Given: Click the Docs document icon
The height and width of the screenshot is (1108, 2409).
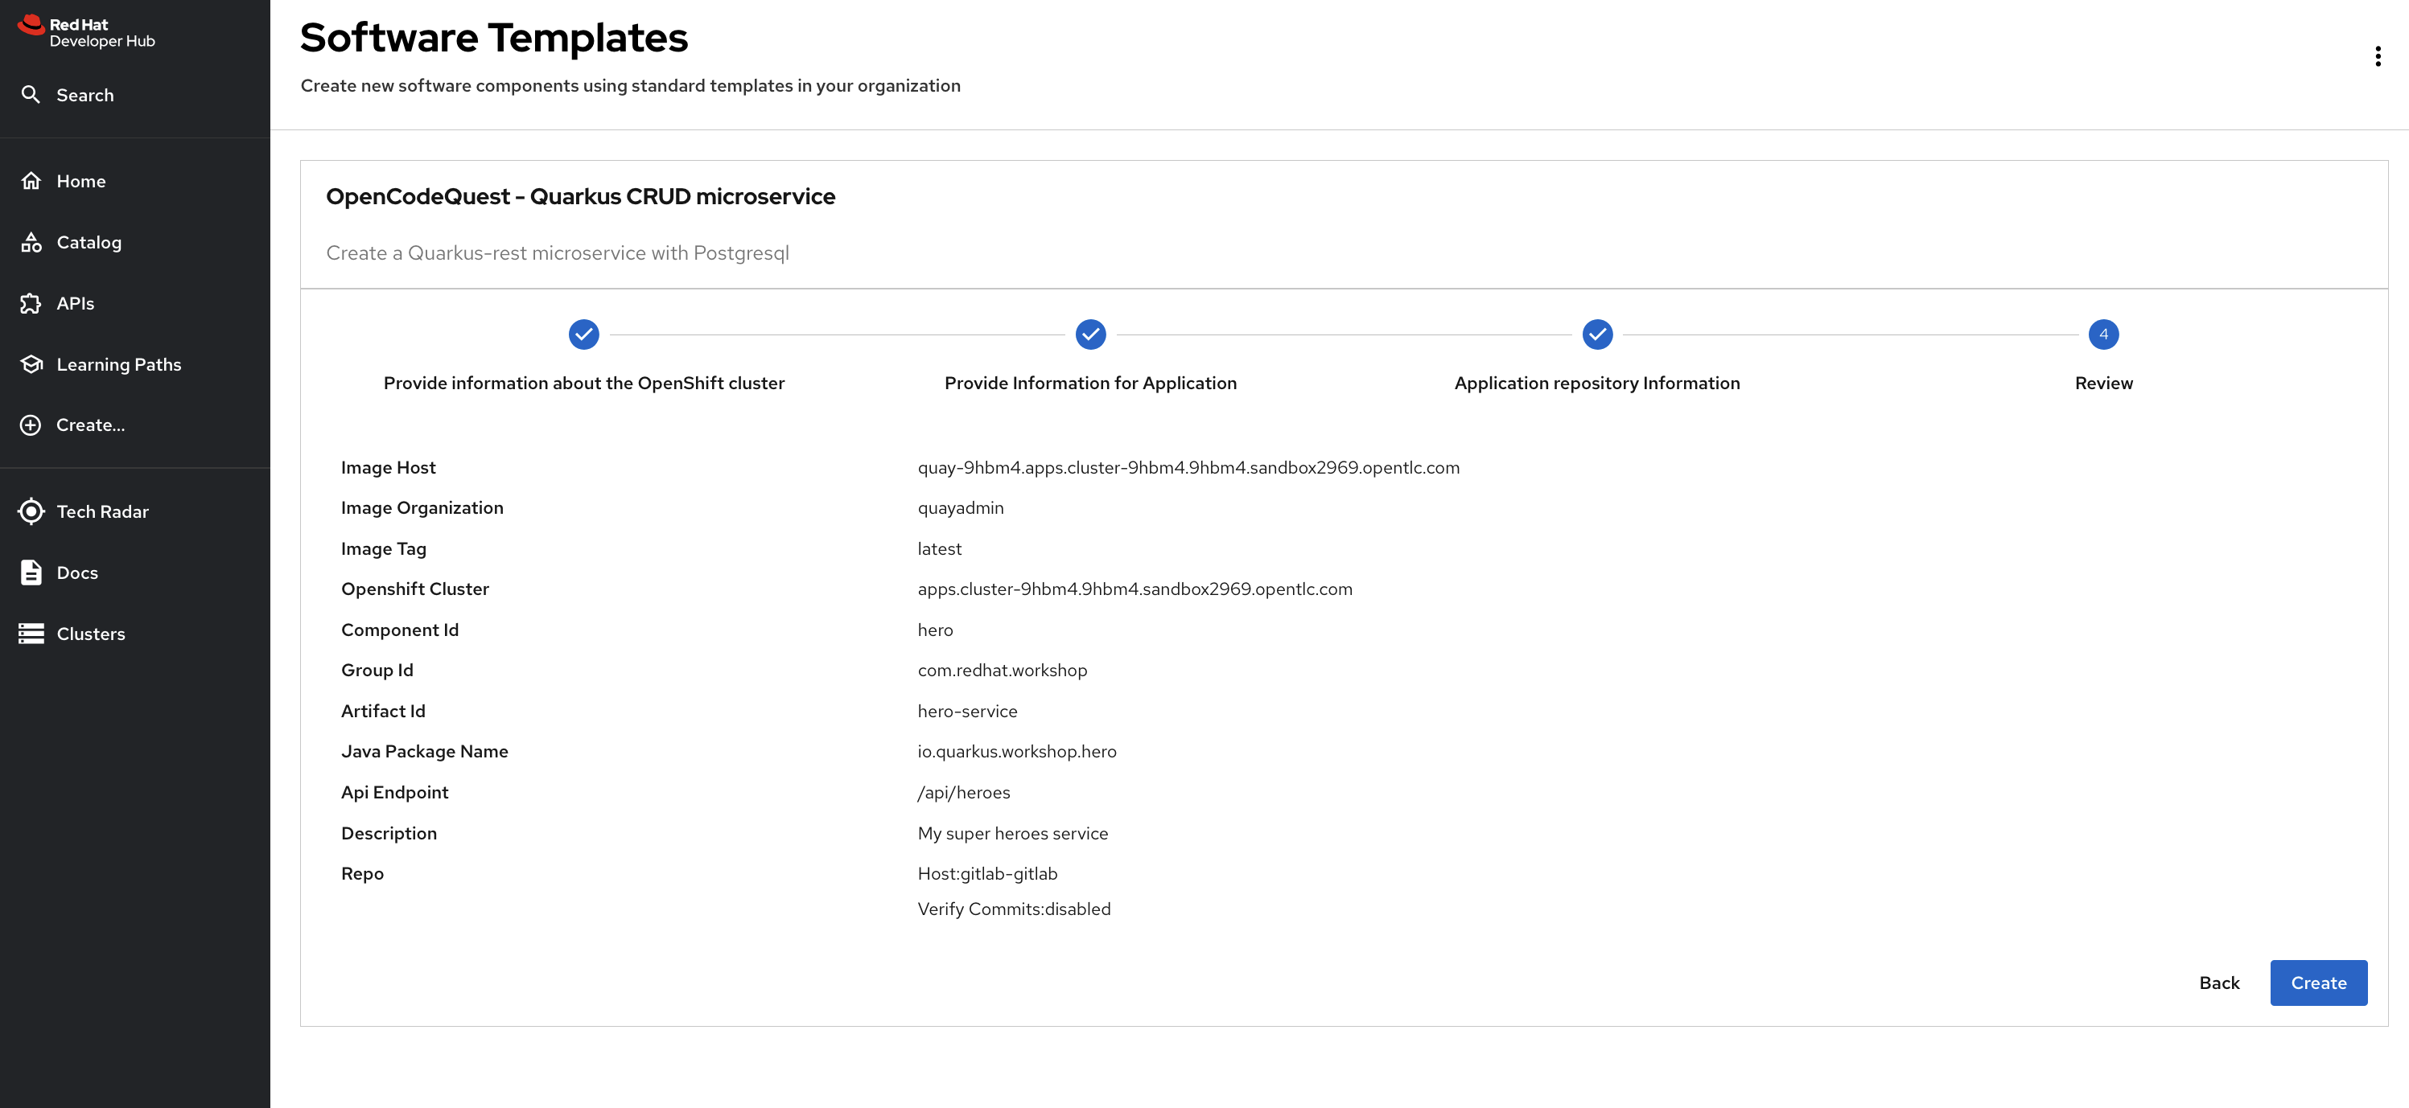Looking at the screenshot, I should click(31, 572).
